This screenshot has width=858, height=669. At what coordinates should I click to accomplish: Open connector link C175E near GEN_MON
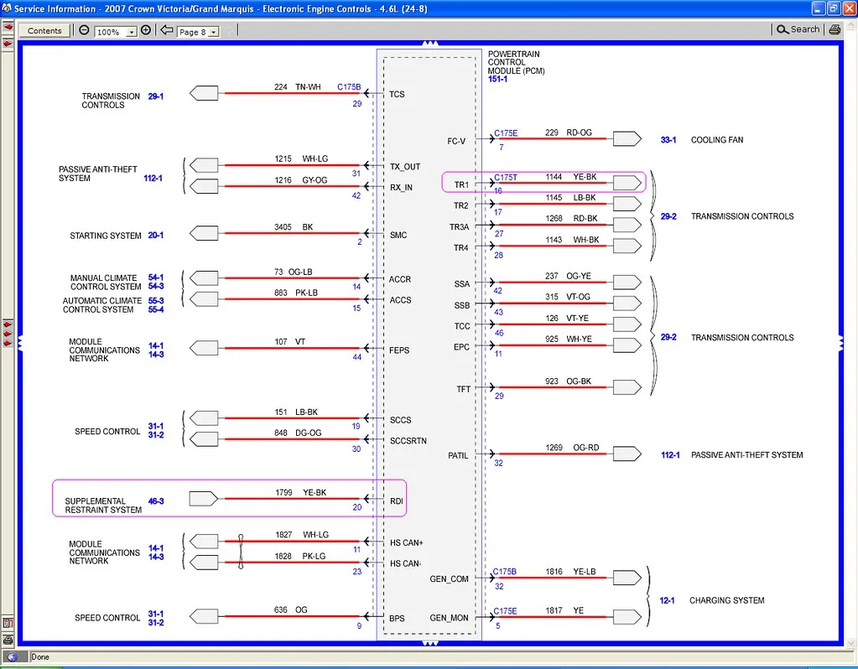(x=505, y=611)
